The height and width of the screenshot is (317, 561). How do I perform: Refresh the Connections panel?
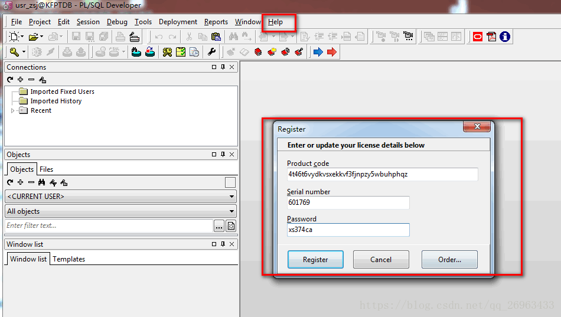pos(10,80)
